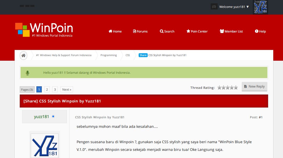
Task: Click the Pages (3) pagination label
Action: click(x=27, y=89)
